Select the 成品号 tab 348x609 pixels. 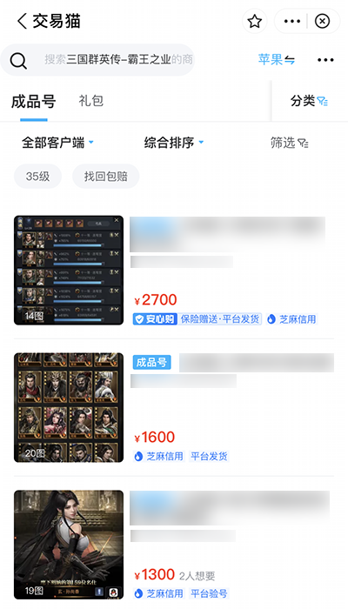[x=33, y=102]
